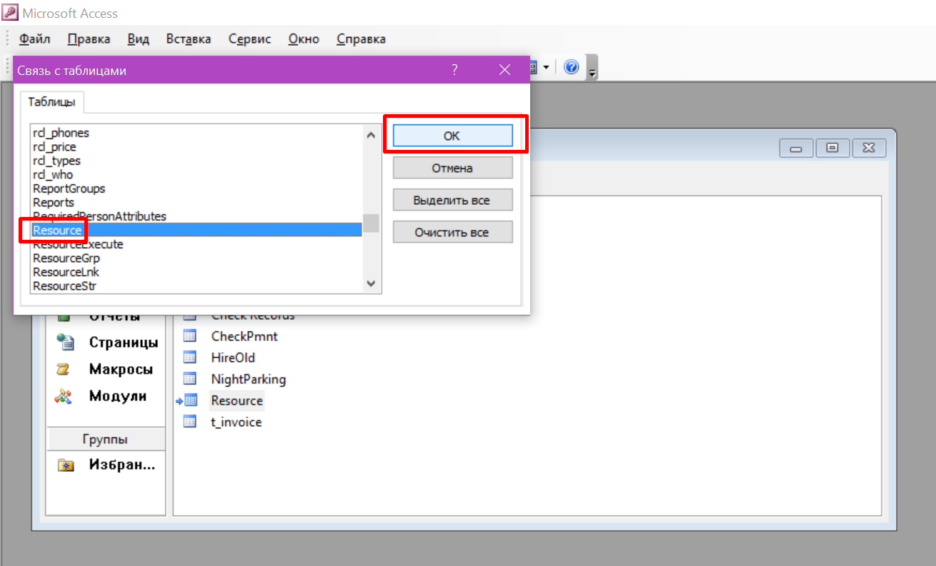Select the CheckPmnt table icon
The height and width of the screenshot is (566, 936).
[x=190, y=336]
